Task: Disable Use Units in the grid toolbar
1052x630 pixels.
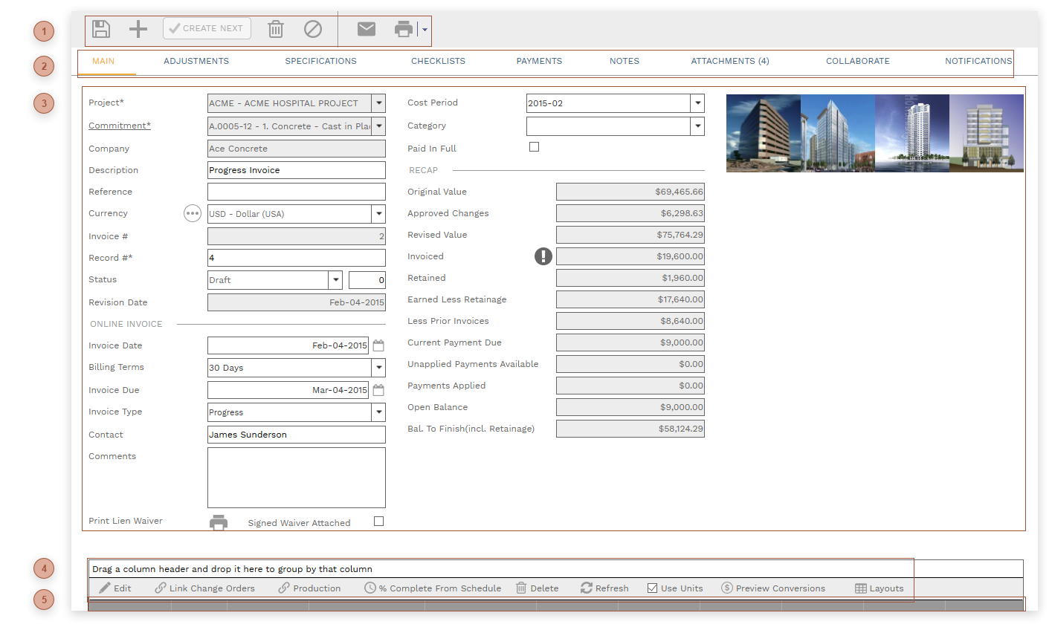Action: (654, 588)
